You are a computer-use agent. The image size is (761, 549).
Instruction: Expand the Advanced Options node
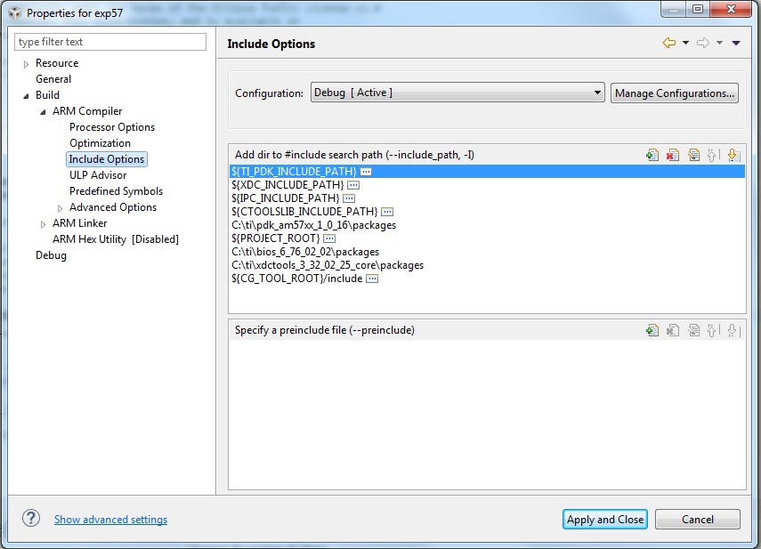coord(59,206)
